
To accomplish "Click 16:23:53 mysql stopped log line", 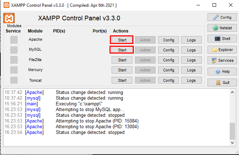I will (64, 115).
